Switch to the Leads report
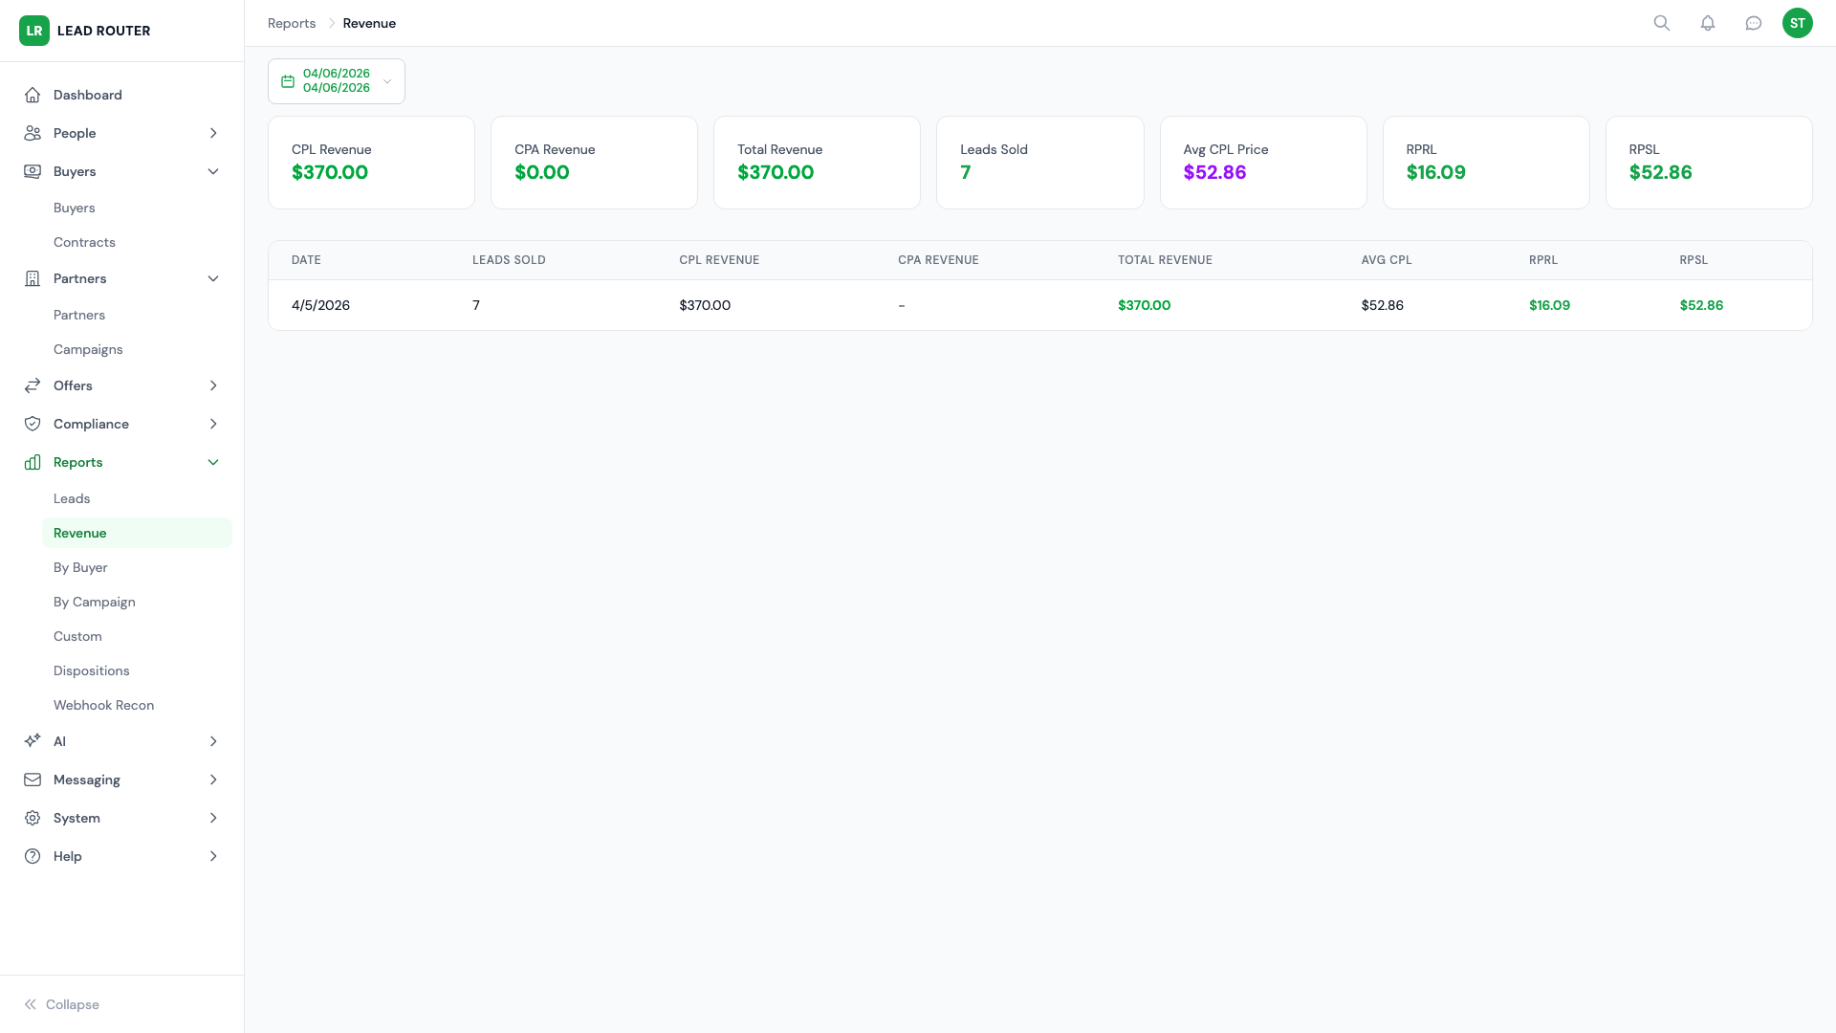The height and width of the screenshot is (1033, 1836). pos(72,498)
